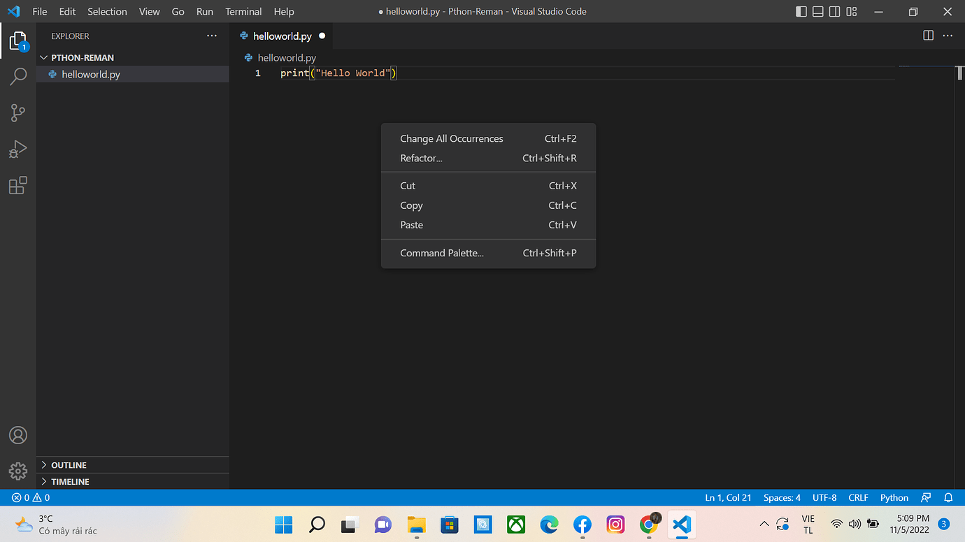965x542 pixels.
Task: Choose Refactor in the context menu
Action: point(421,158)
